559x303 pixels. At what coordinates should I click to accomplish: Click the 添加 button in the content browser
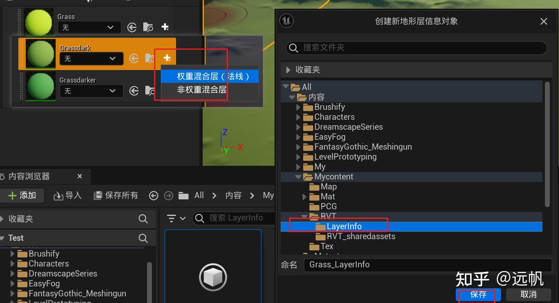(22, 195)
